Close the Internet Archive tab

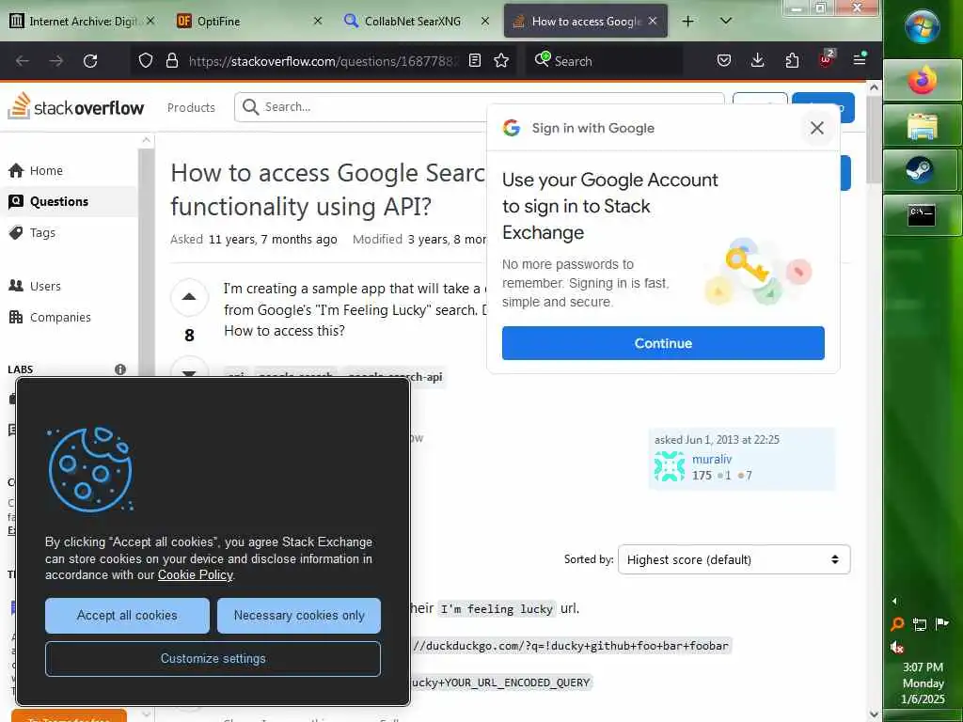(x=150, y=21)
